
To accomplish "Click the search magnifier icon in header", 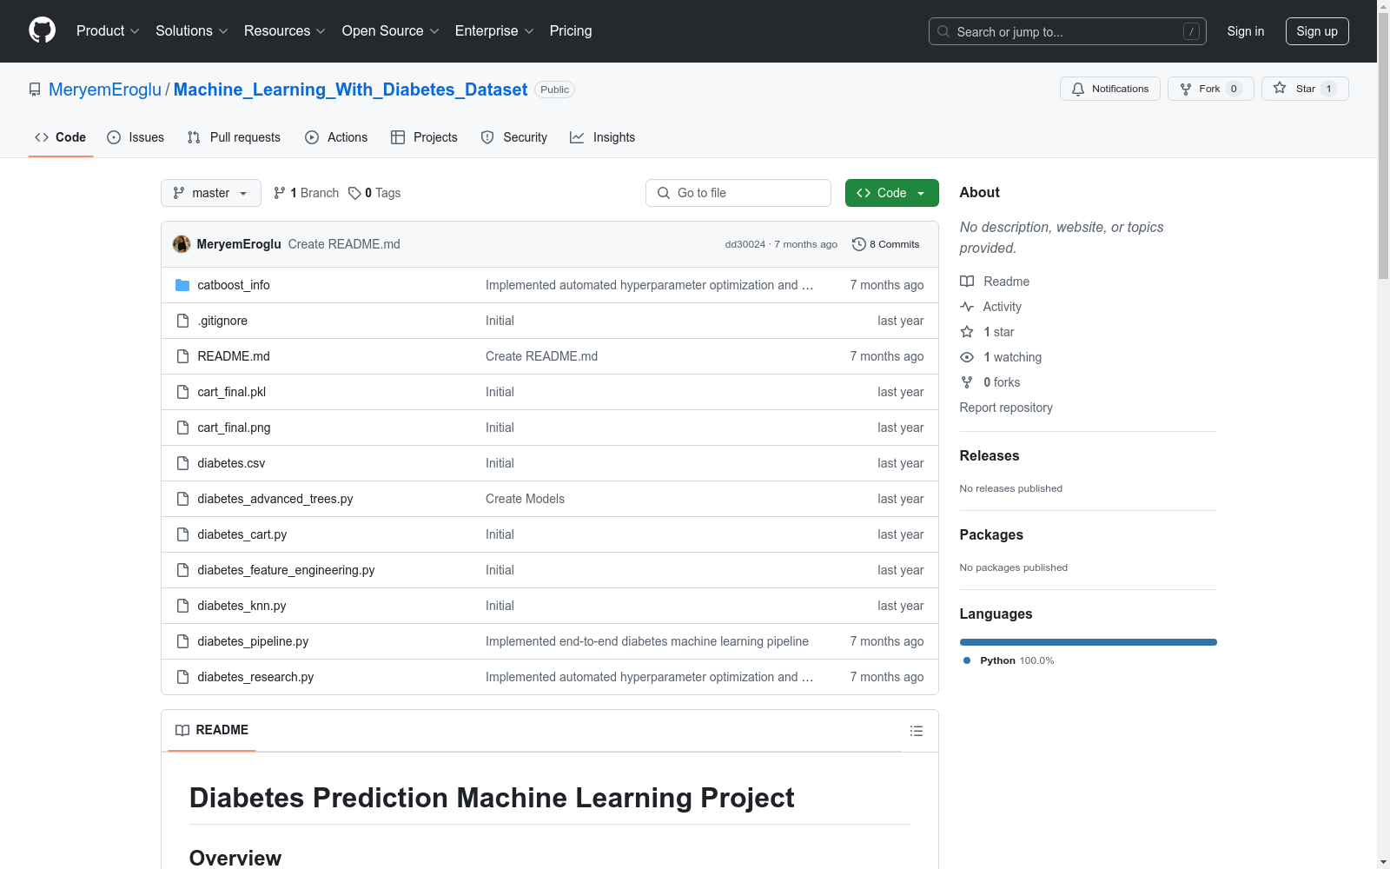I will click(943, 31).
